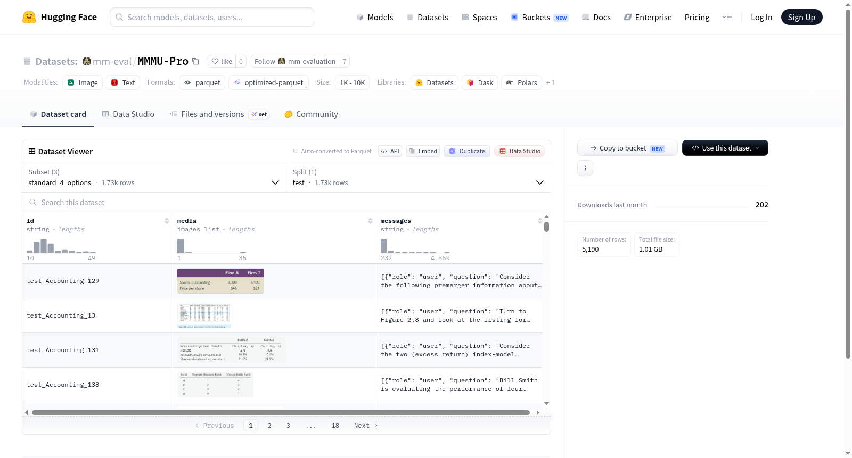Image resolution: width=852 pixels, height=458 pixels.
Task: Select the test_Accounting_129 id cell
Action: 97,281
